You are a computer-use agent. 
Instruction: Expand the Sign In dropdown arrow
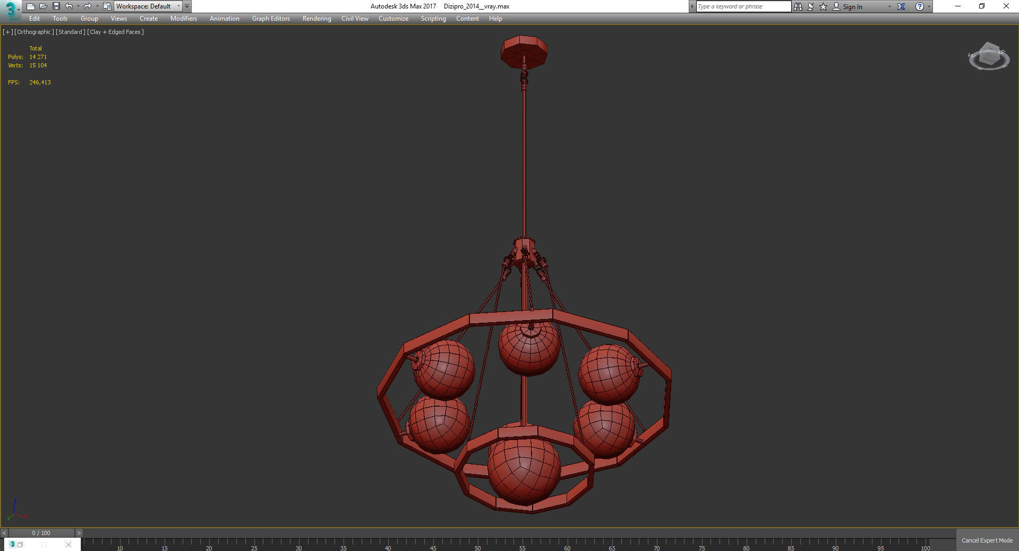click(889, 6)
